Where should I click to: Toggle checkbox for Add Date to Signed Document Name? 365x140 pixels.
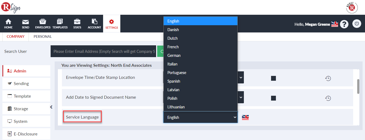[x=273, y=98]
